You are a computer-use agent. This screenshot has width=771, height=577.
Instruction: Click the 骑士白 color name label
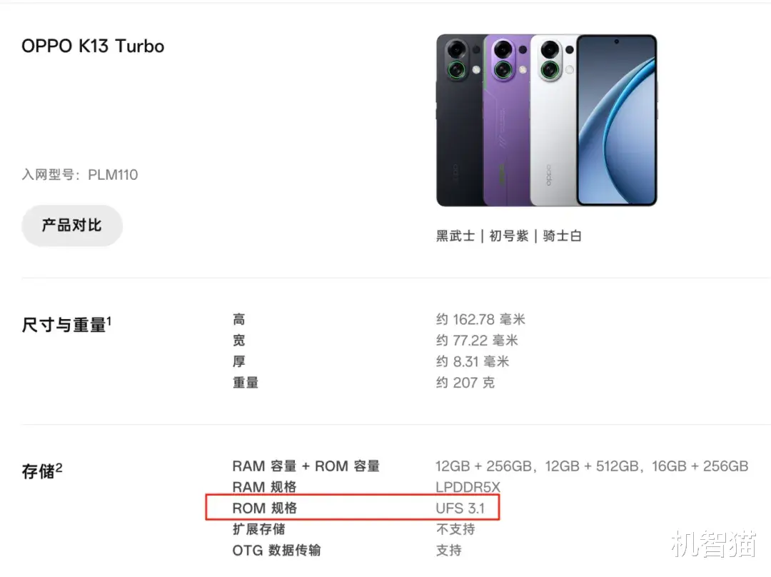tap(563, 236)
